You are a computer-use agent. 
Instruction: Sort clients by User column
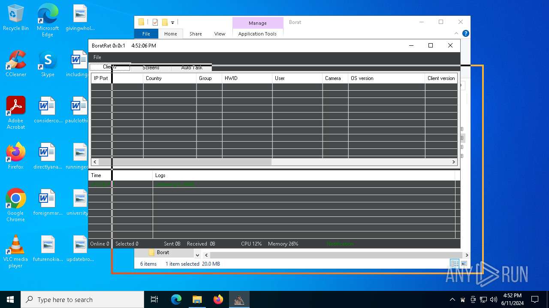297,78
